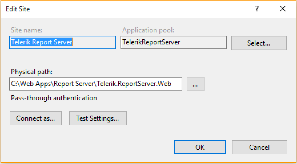Click the Application pool: label
This screenshot has height=164, width=297.
pos(148,30)
